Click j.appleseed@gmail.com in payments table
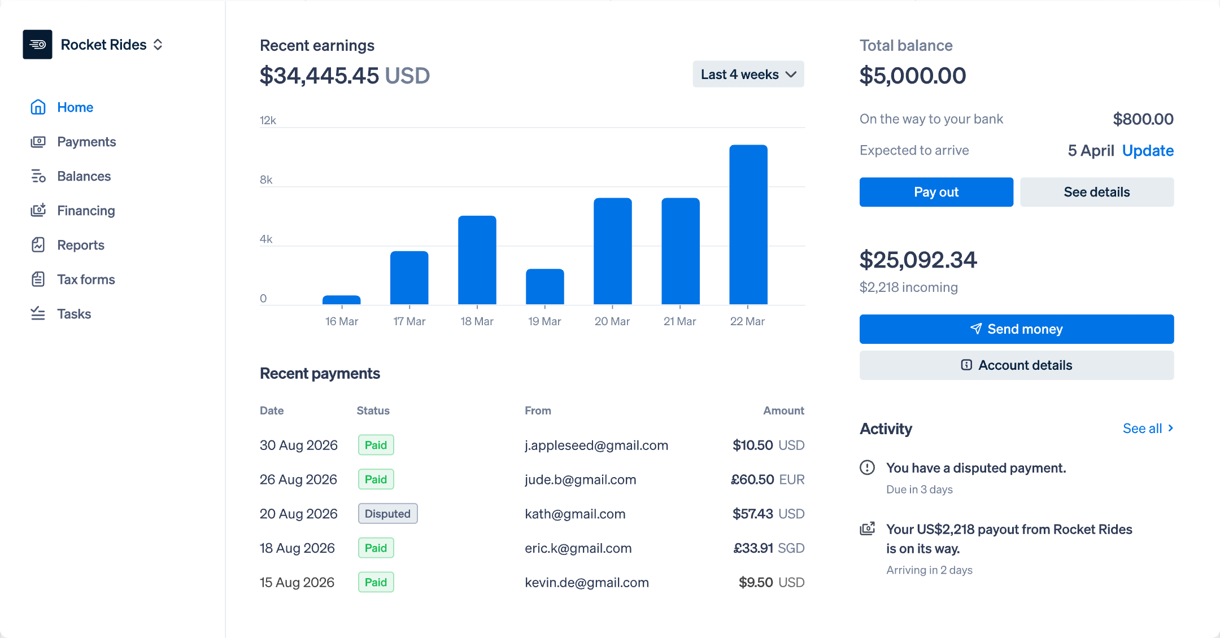This screenshot has height=638, width=1220. click(x=596, y=445)
